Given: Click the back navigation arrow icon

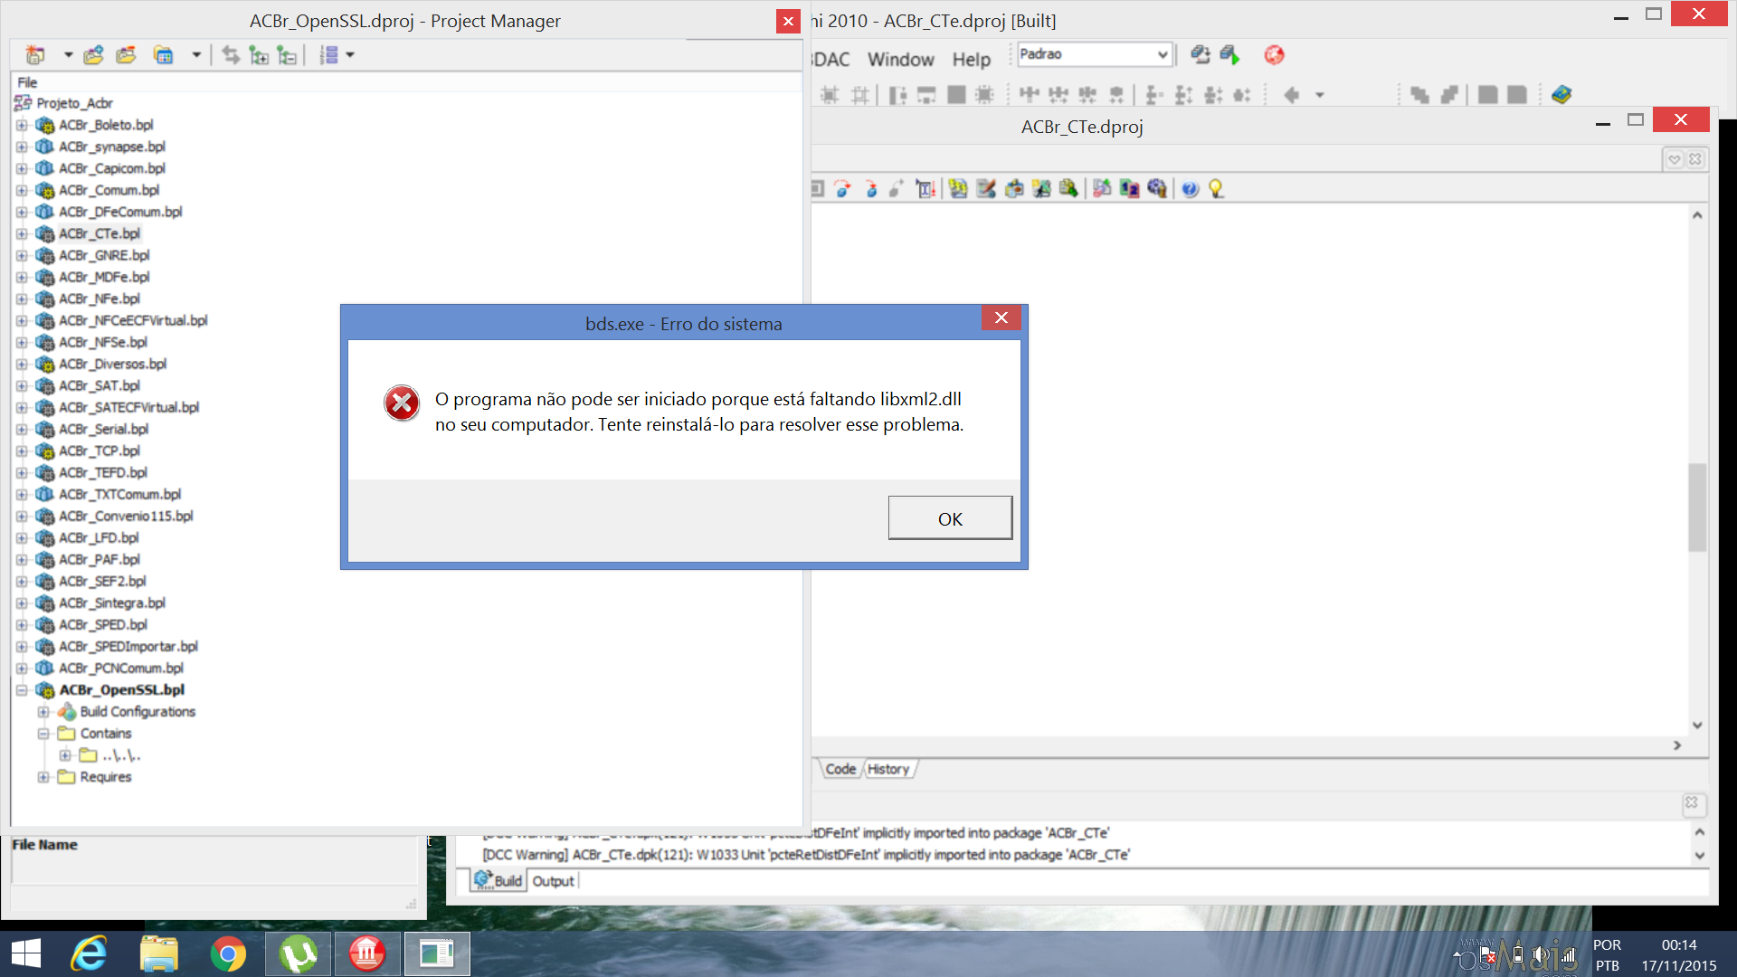Looking at the screenshot, I should [x=1292, y=94].
